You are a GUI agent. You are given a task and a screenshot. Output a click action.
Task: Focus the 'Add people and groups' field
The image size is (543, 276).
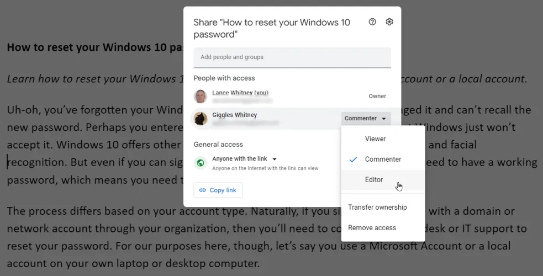point(292,57)
